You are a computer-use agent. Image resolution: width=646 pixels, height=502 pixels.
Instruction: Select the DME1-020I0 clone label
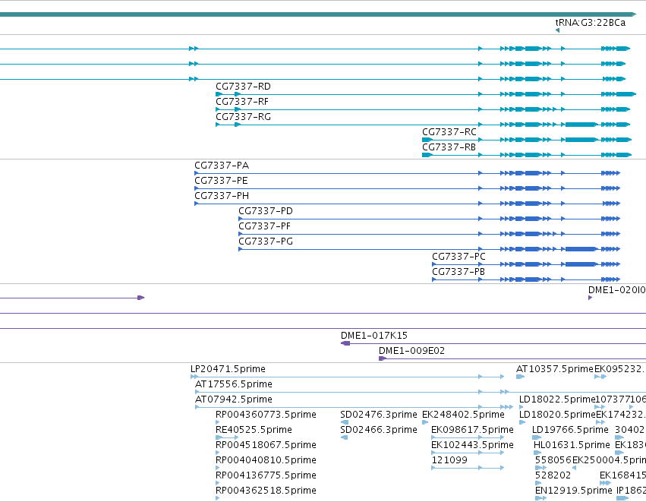click(x=616, y=290)
